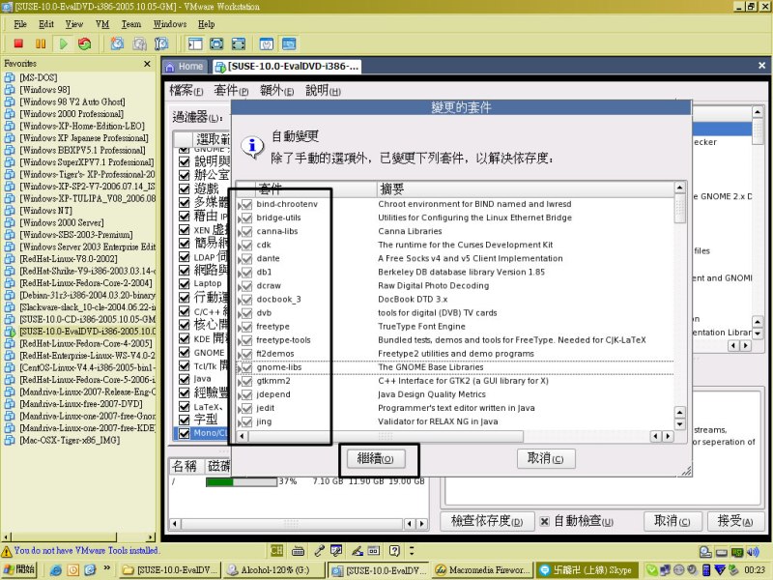773x580 pixels.
Task: Click the green Power On play icon
Action: (x=63, y=43)
